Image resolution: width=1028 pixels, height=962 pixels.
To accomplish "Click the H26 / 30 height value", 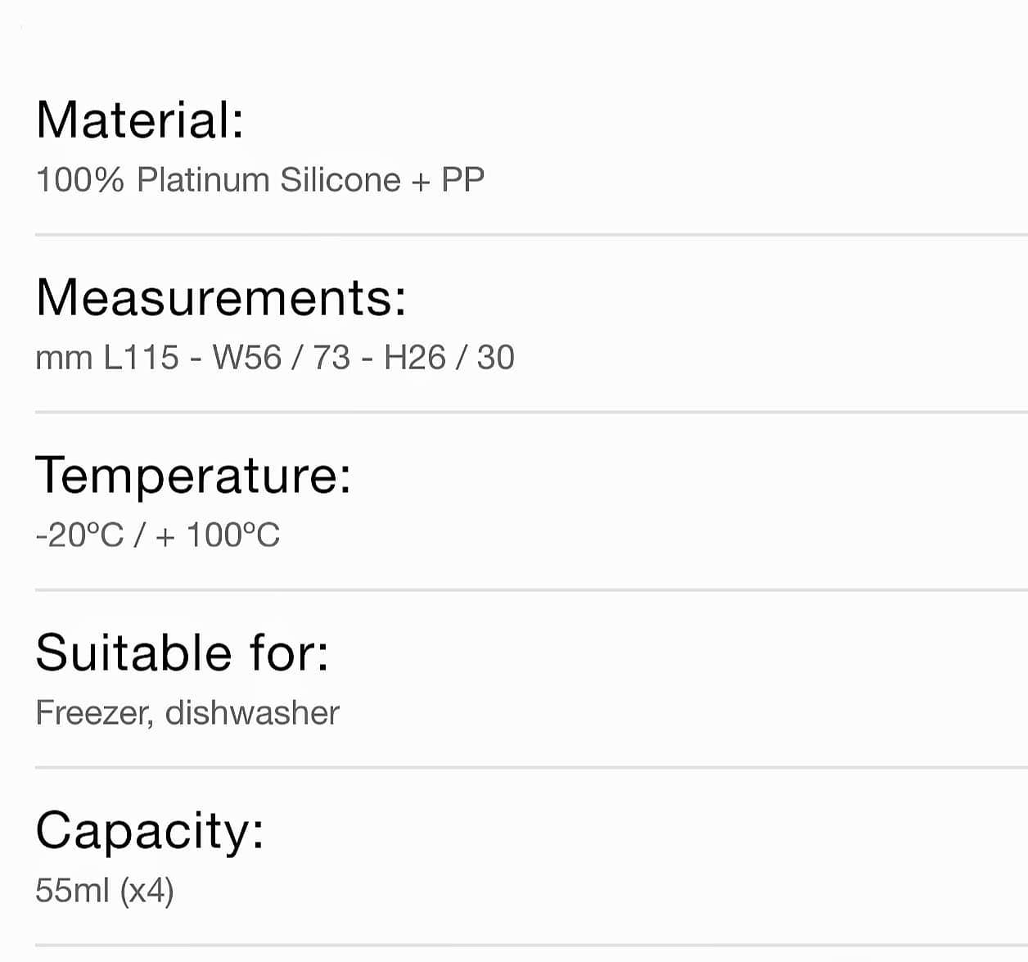I will [449, 358].
